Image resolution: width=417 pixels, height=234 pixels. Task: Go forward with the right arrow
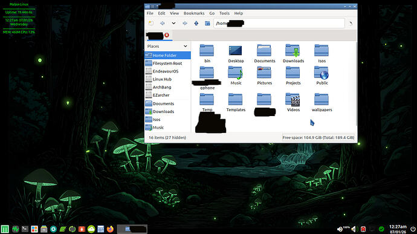tap(185, 24)
